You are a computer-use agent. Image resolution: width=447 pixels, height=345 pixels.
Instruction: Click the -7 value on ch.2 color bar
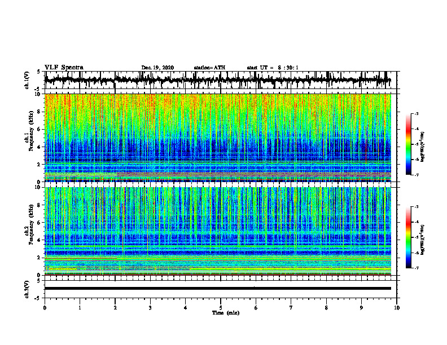[417, 268]
